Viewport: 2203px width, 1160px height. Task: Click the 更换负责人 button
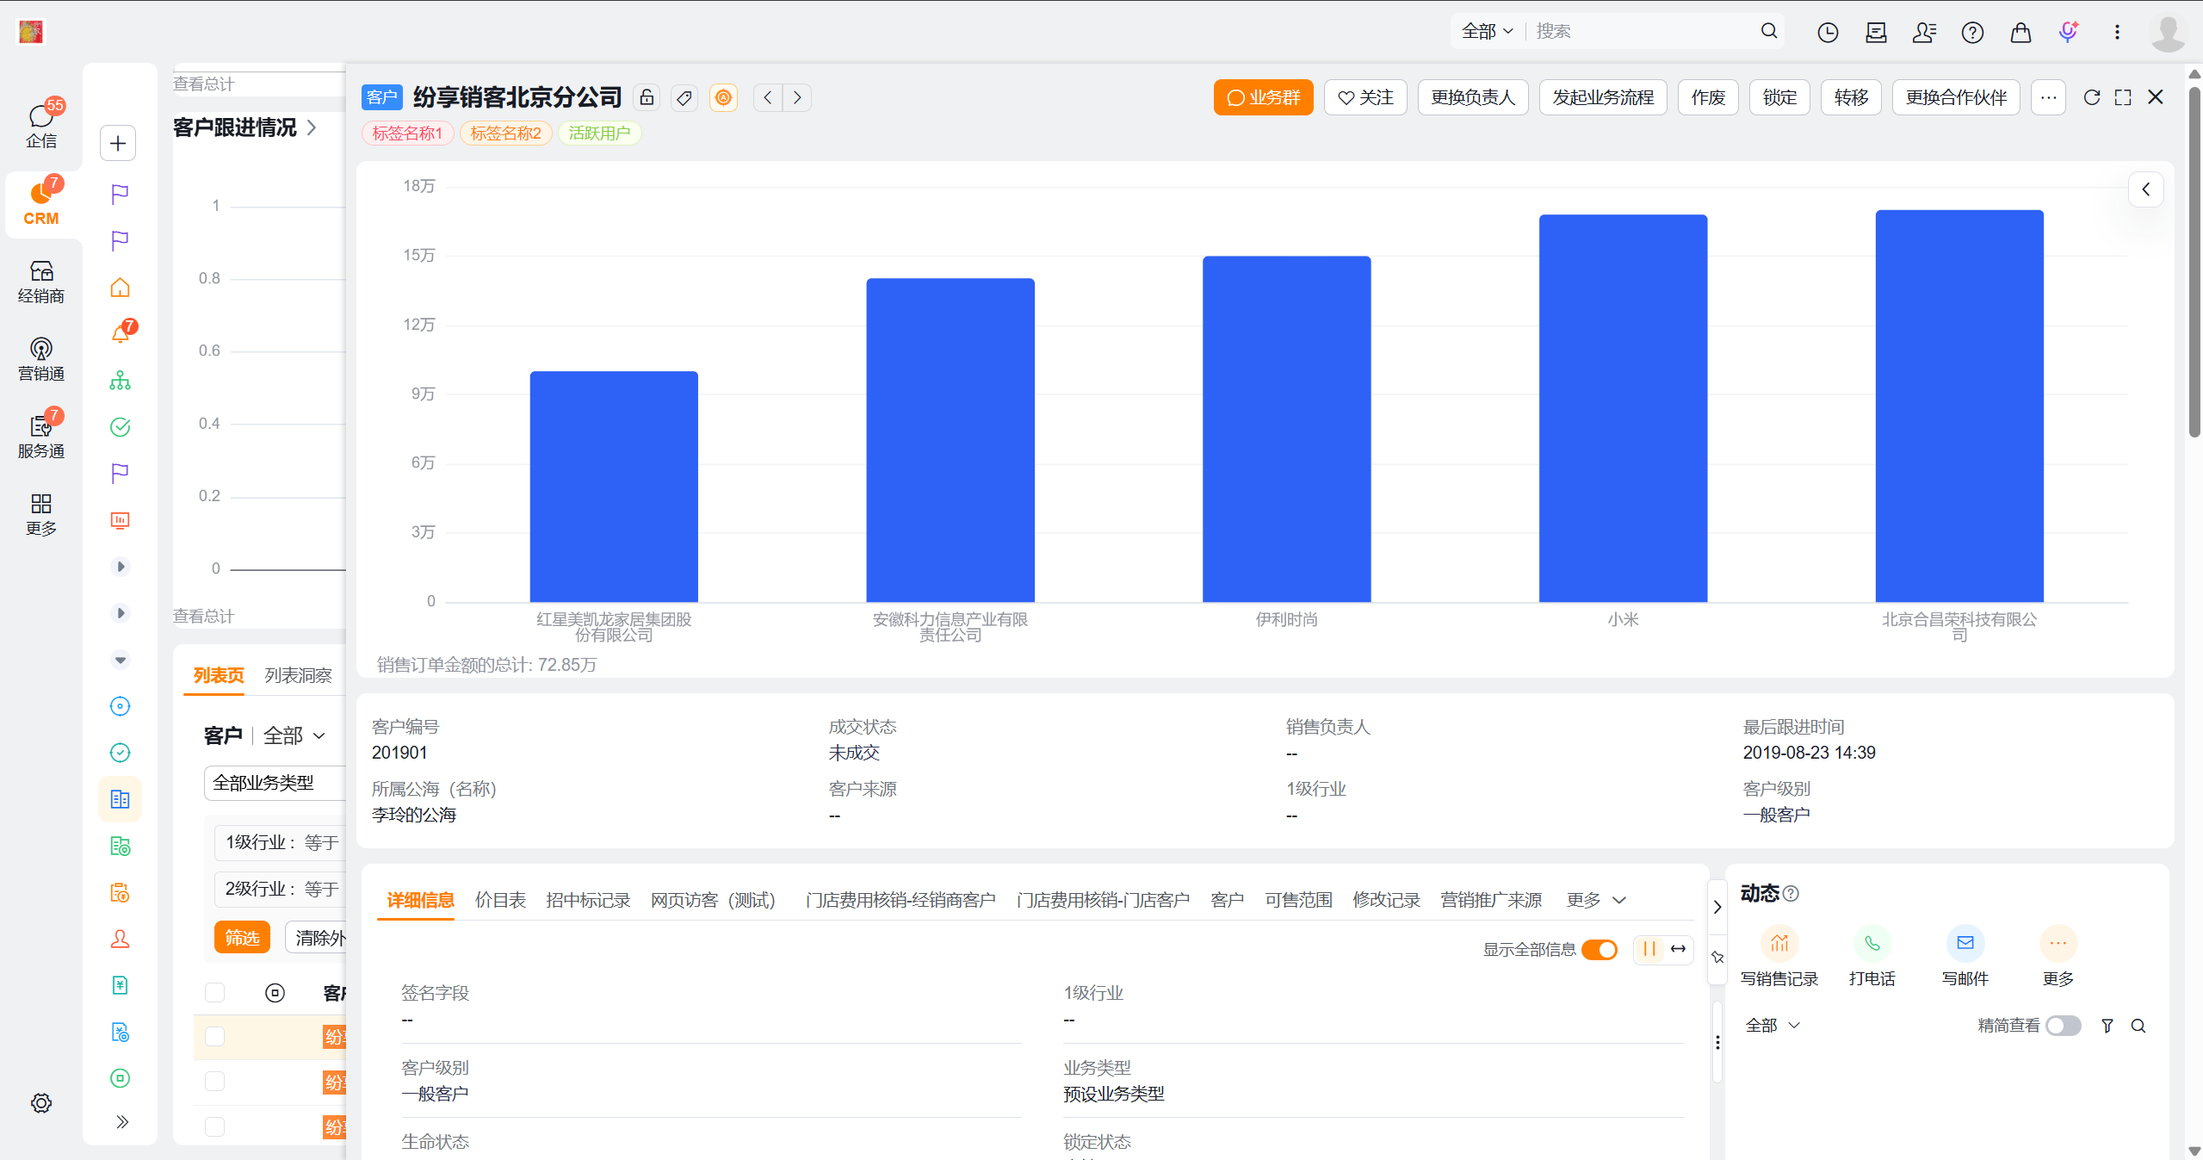pyautogui.click(x=1473, y=97)
